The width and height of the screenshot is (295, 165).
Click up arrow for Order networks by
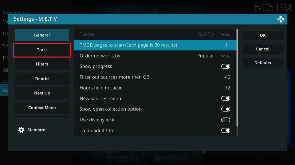point(228,56)
